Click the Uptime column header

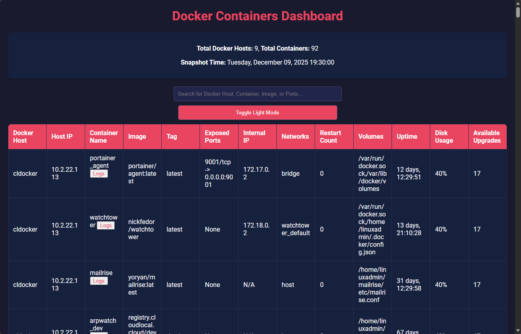coord(410,136)
